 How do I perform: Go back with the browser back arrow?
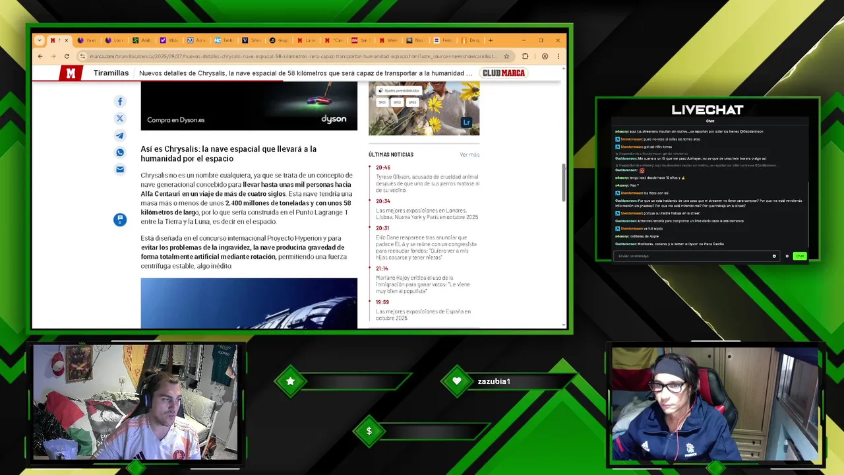click(40, 56)
